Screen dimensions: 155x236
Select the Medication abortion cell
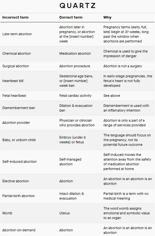[x=75, y=54]
